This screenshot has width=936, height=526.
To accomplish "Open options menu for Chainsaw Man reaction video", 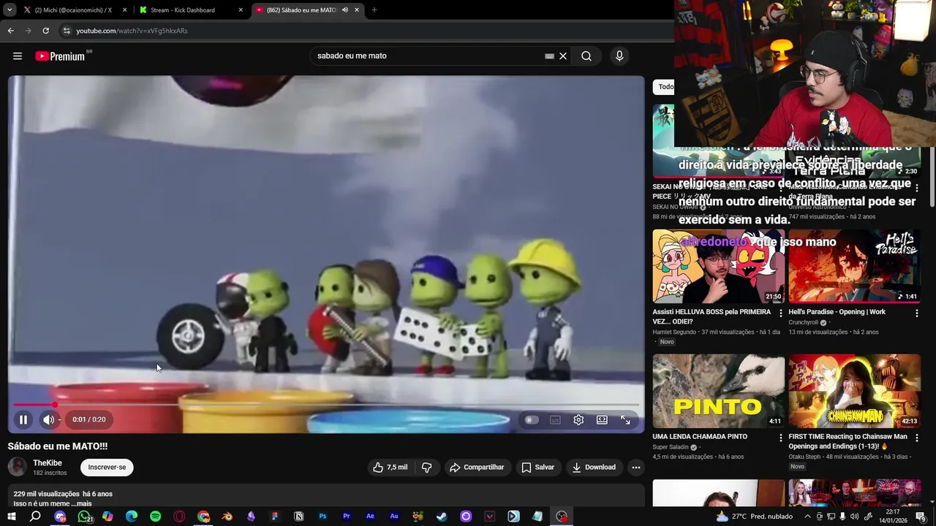I will [x=917, y=438].
